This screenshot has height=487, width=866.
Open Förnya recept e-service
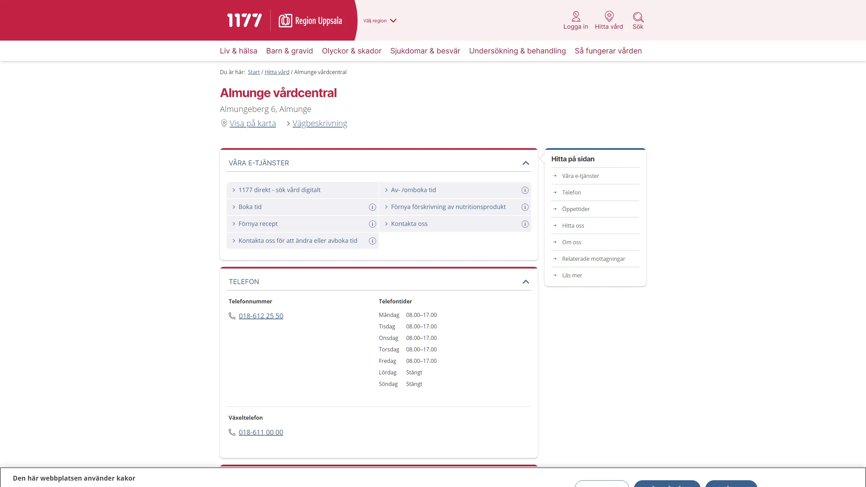[258, 224]
